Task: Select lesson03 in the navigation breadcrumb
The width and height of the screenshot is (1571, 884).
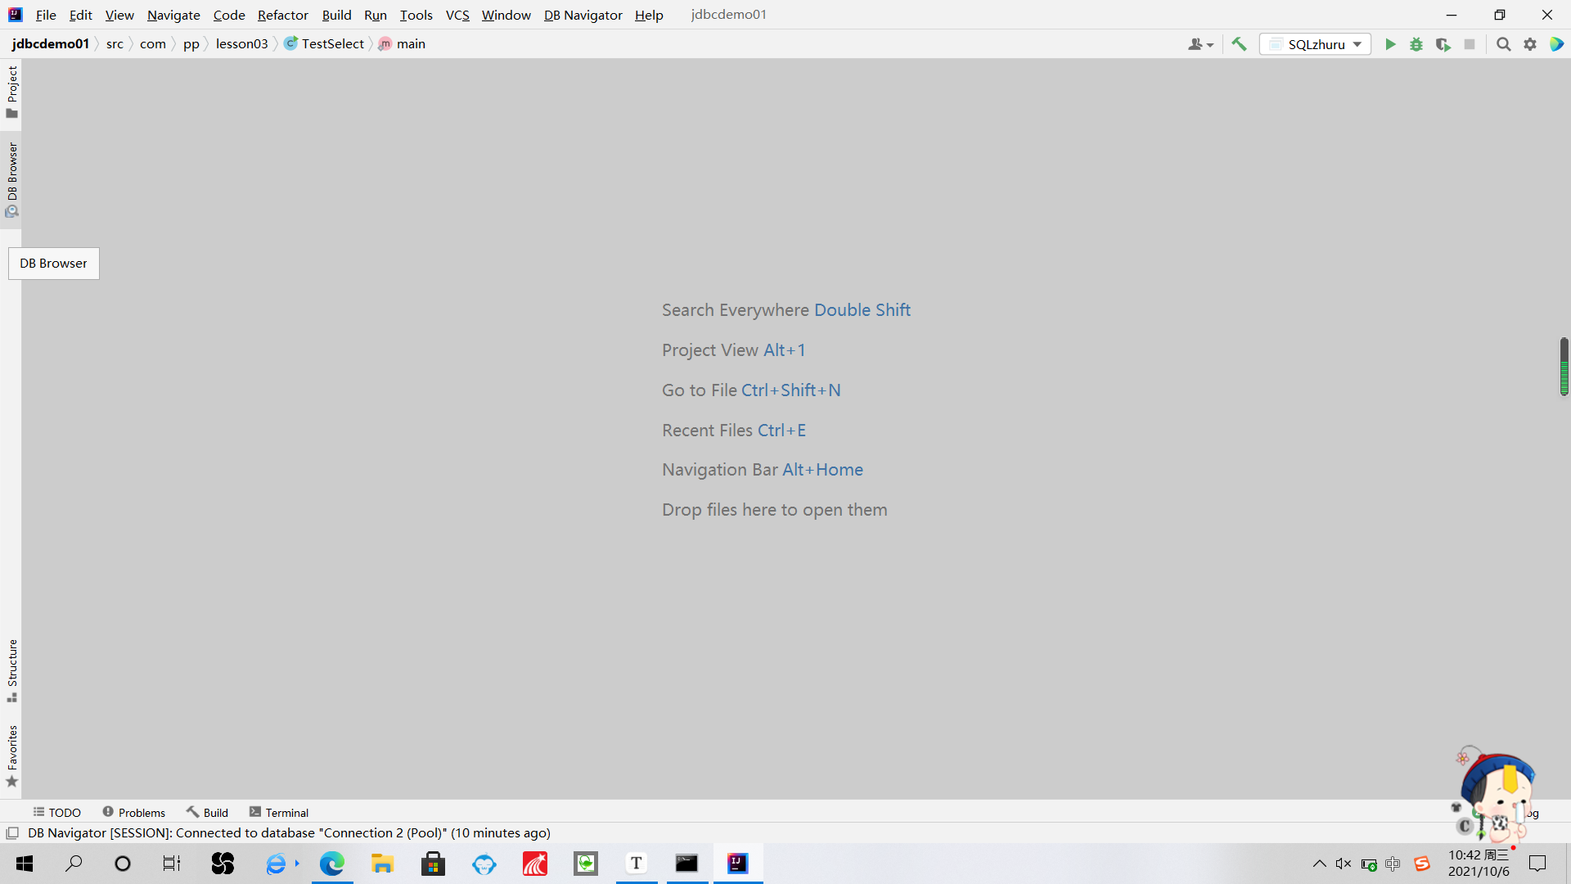Action: 241,43
